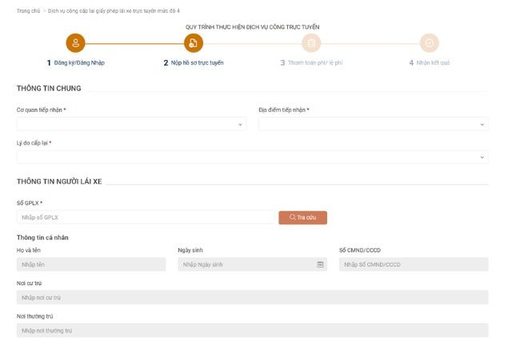512x341 pixels.
Task: Click the Nơi cư trú input field
Action: [252, 297]
